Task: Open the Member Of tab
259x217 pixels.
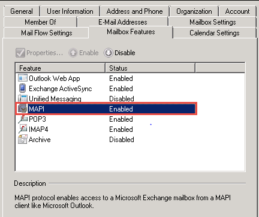Action: pos(40,22)
